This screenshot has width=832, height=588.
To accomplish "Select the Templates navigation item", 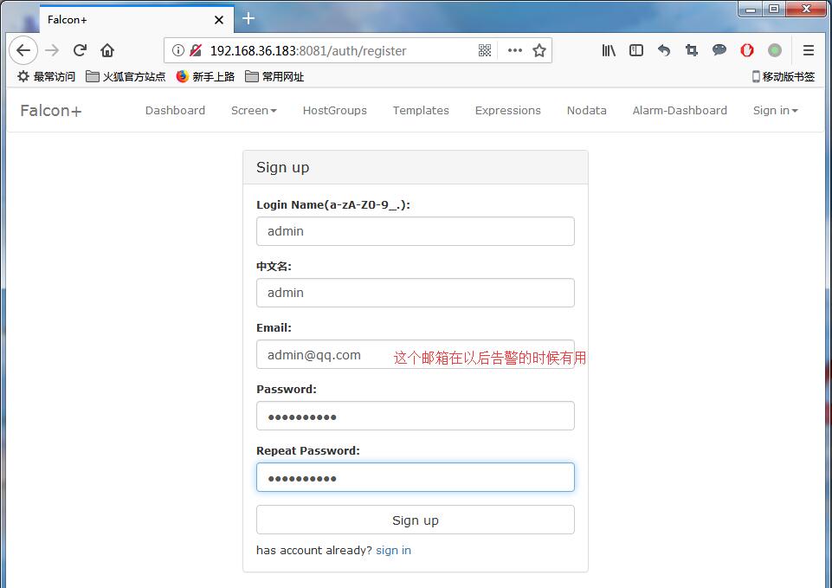I will click(x=420, y=110).
